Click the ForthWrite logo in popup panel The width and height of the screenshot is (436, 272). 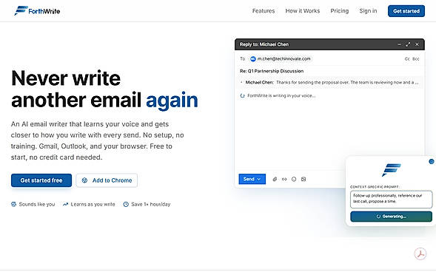[391, 170]
